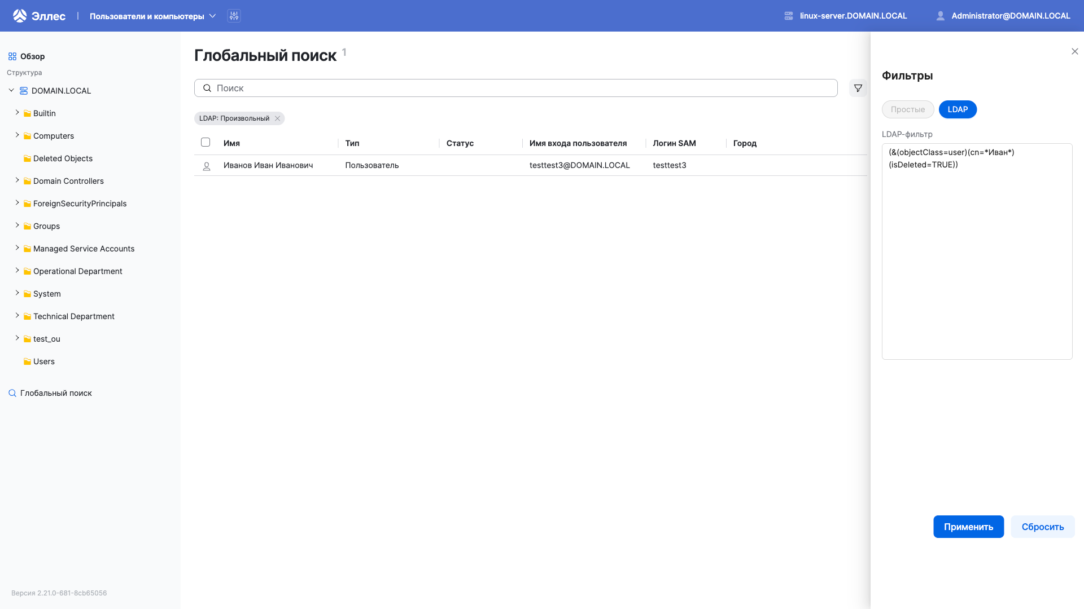The width and height of the screenshot is (1084, 609).
Task: Close the Фильтры panel
Action: click(x=1075, y=51)
